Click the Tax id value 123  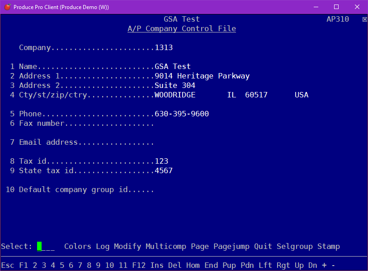coord(161,161)
